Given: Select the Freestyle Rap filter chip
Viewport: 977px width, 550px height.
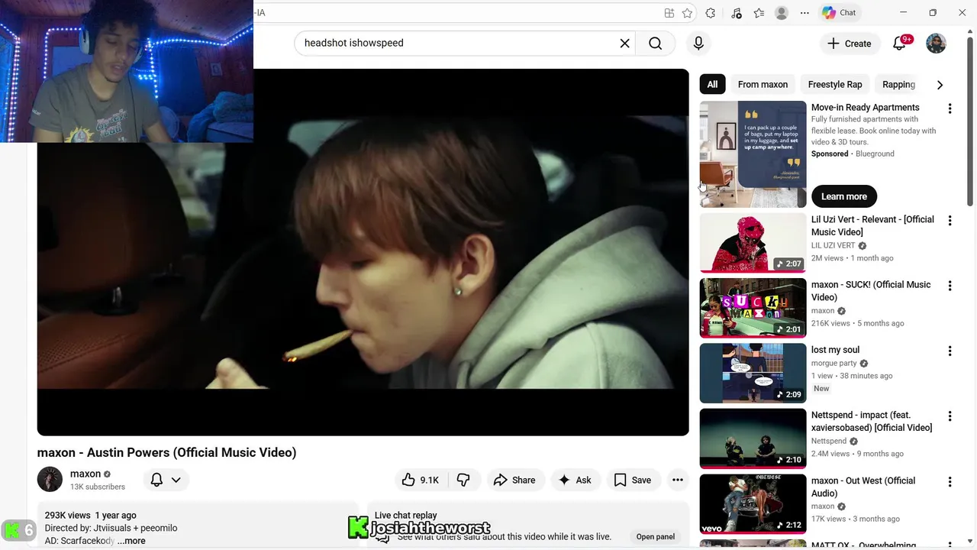Looking at the screenshot, I should click(835, 85).
